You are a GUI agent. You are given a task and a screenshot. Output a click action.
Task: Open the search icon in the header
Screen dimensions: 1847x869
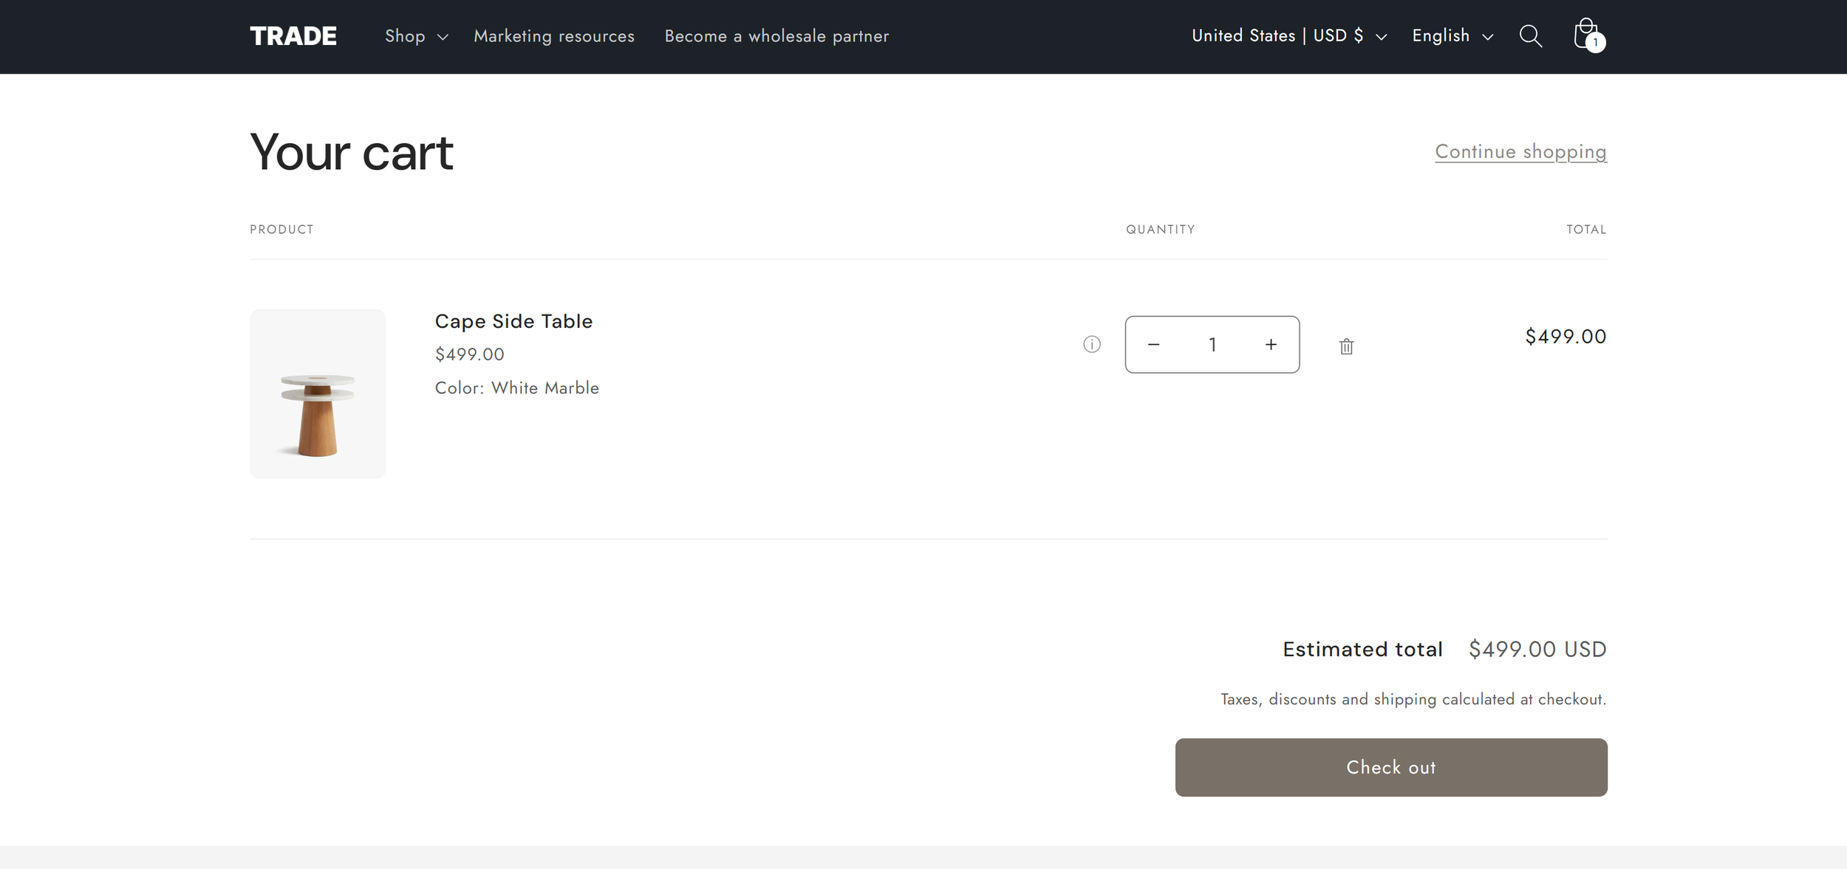point(1531,35)
